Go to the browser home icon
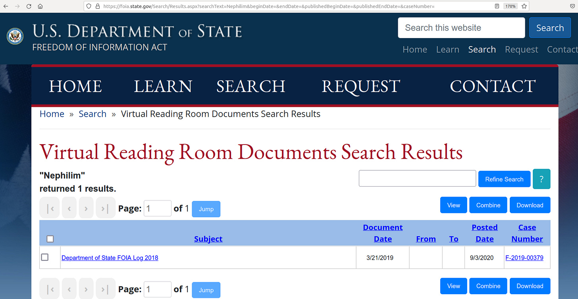 point(40,6)
